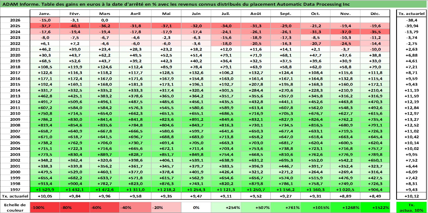The width and height of the screenshot is (428, 213).
Task: Click the 'Déc.' column header
Action: pos(375,14)
